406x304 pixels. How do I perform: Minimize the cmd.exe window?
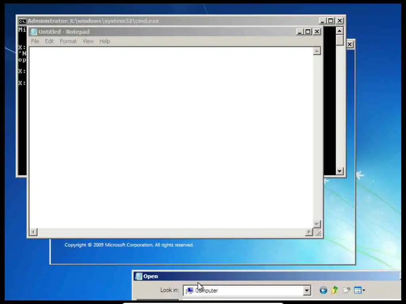point(322,21)
